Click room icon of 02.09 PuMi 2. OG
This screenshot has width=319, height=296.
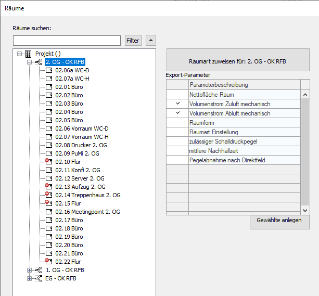[x=49, y=153]
